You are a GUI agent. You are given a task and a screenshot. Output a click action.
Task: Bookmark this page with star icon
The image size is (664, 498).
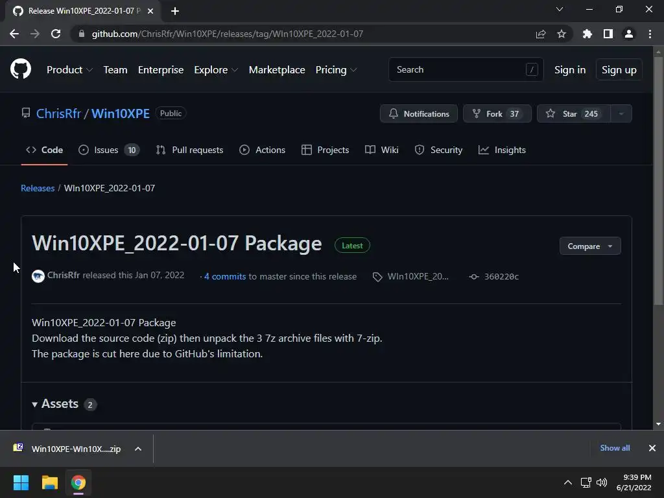click(x=562, y=34)
